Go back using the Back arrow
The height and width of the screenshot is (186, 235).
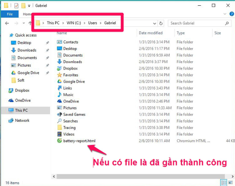tap(6, 23)
